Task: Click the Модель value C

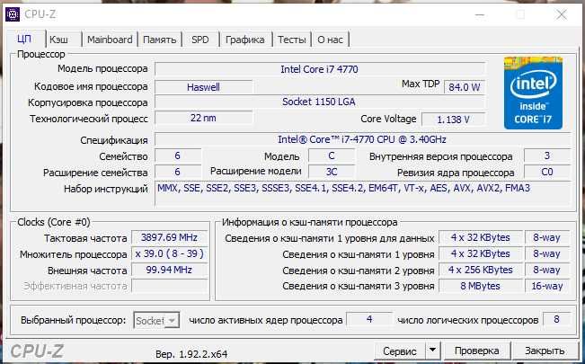Action: [x=332, y=155]
